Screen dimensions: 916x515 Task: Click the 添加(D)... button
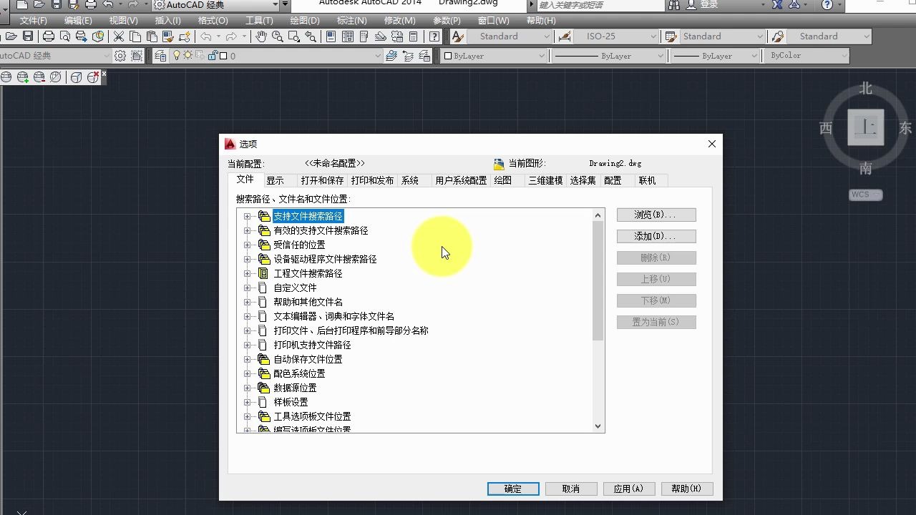click(x=656, y=236)
